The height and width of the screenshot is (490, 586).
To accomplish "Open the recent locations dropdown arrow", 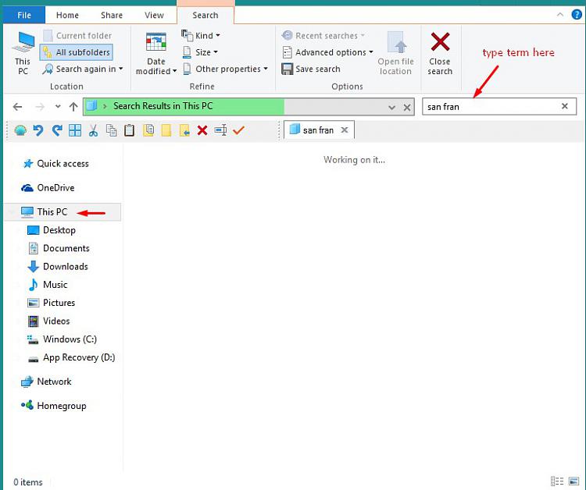I will tap(58, 107).
